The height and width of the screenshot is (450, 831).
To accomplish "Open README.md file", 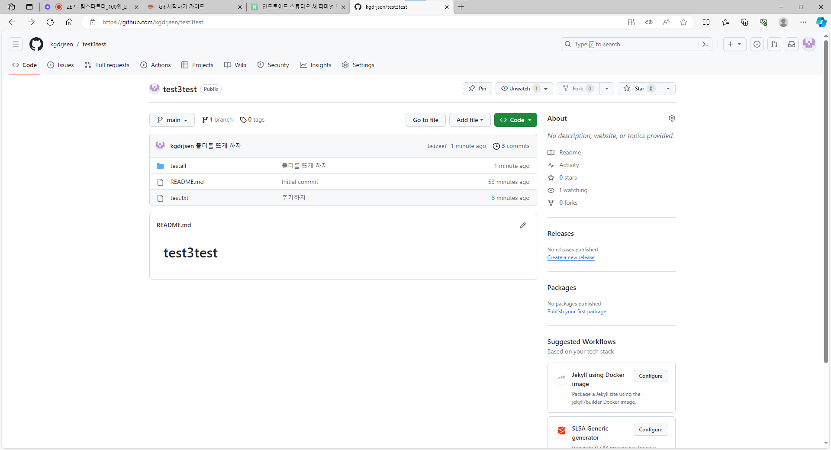I will pyautogui.click(x=187, y=182).
